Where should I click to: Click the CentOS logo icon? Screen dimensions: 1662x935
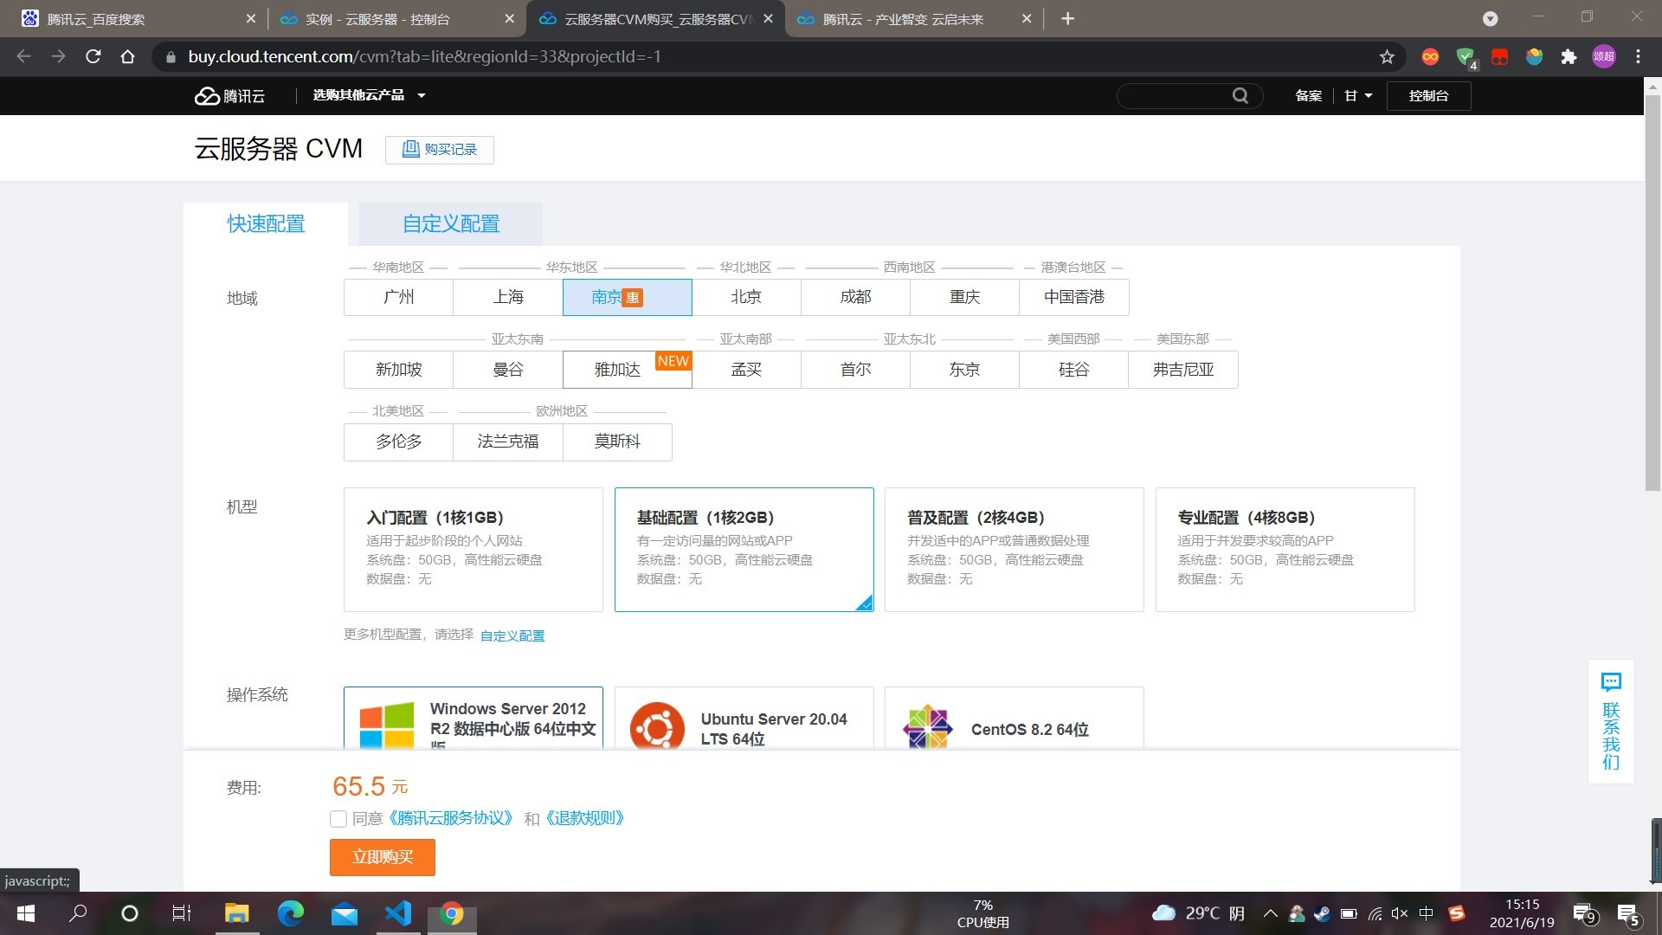pyautogui.click(x=927, y=726)
